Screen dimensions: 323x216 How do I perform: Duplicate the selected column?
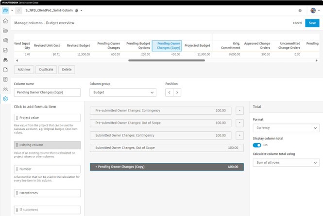pyautogui.click(x=46, y=70)
